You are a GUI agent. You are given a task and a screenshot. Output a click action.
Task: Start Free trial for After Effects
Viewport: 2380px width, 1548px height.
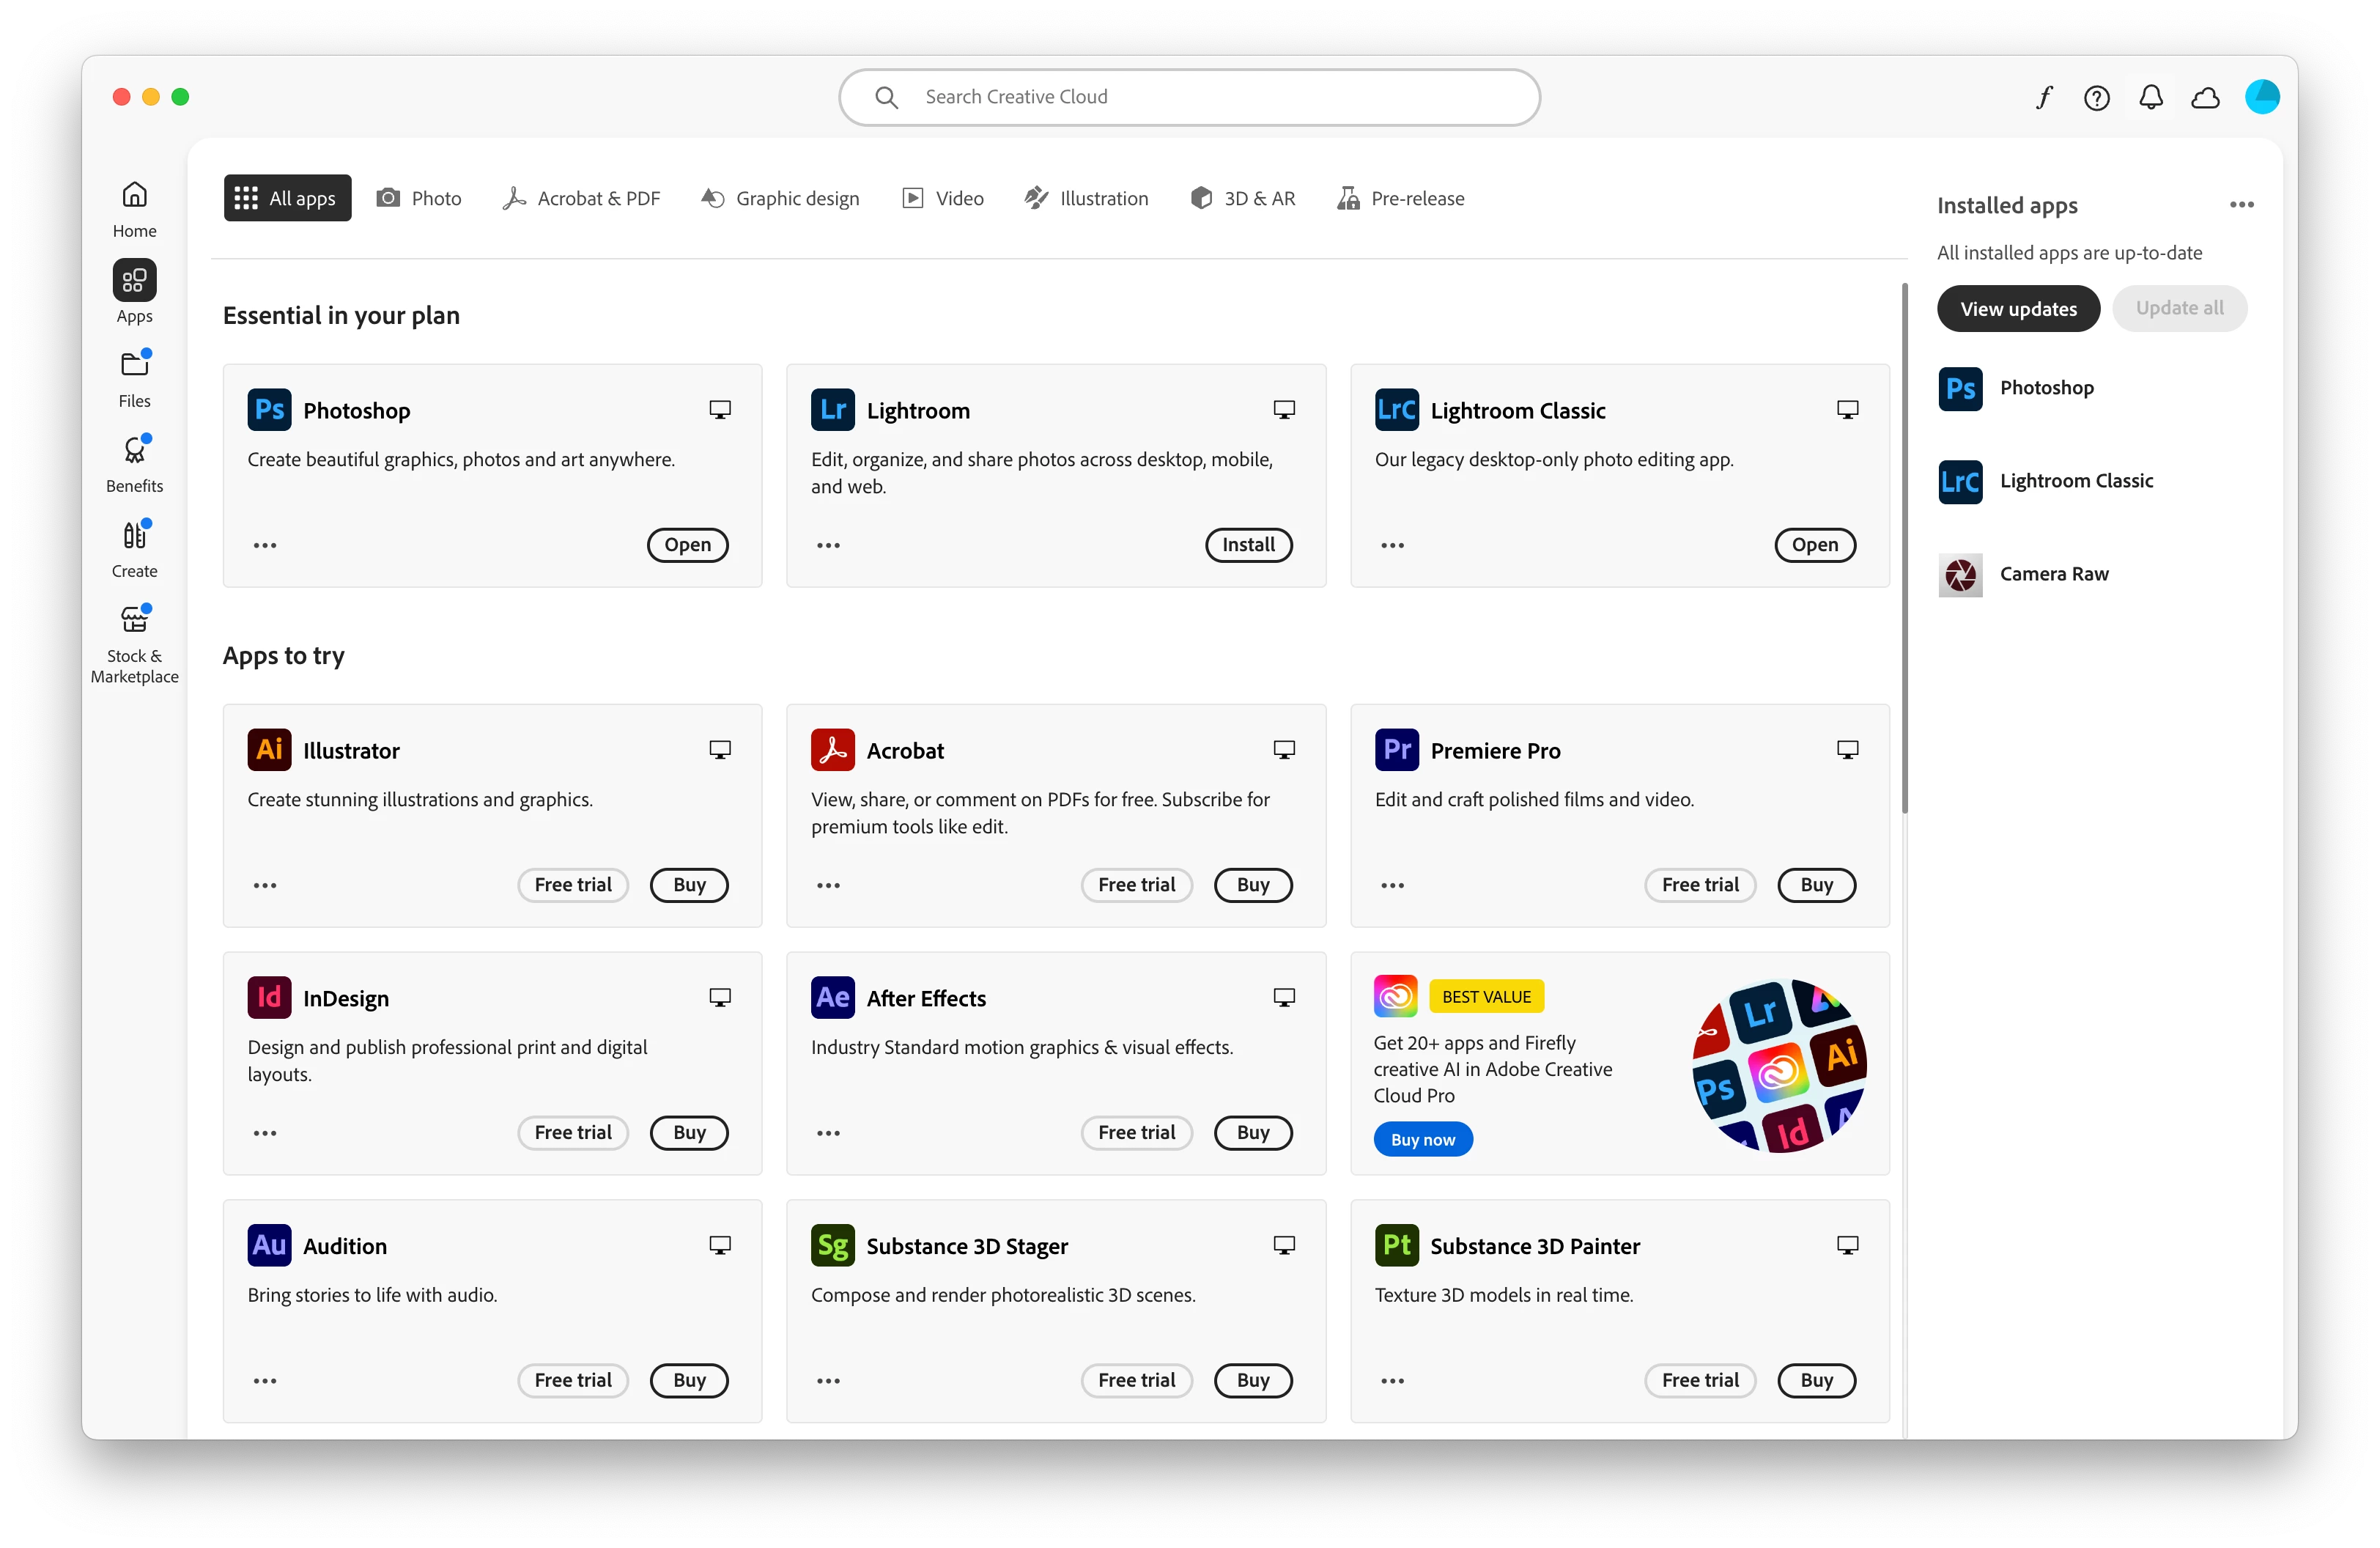[1136, 1132]
